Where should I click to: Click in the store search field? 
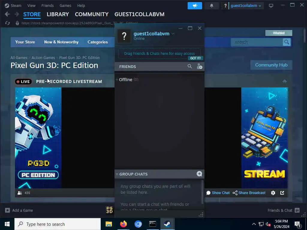(257, 42)
